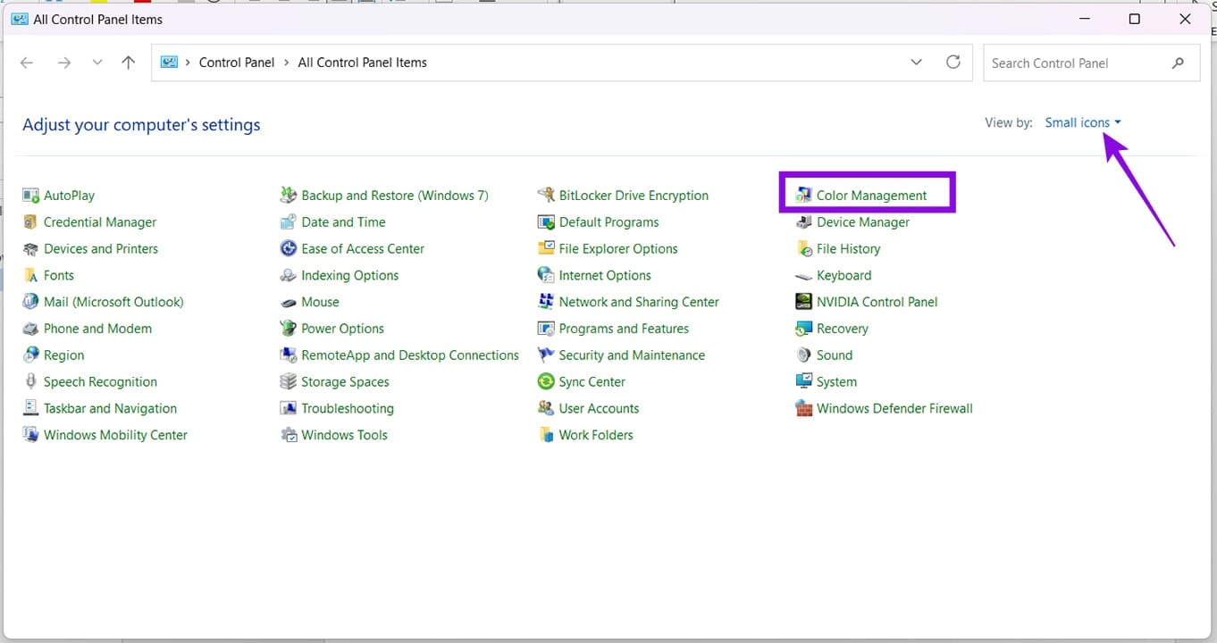Open RemoteApp and Desktop Connections link

click(410, 355)
